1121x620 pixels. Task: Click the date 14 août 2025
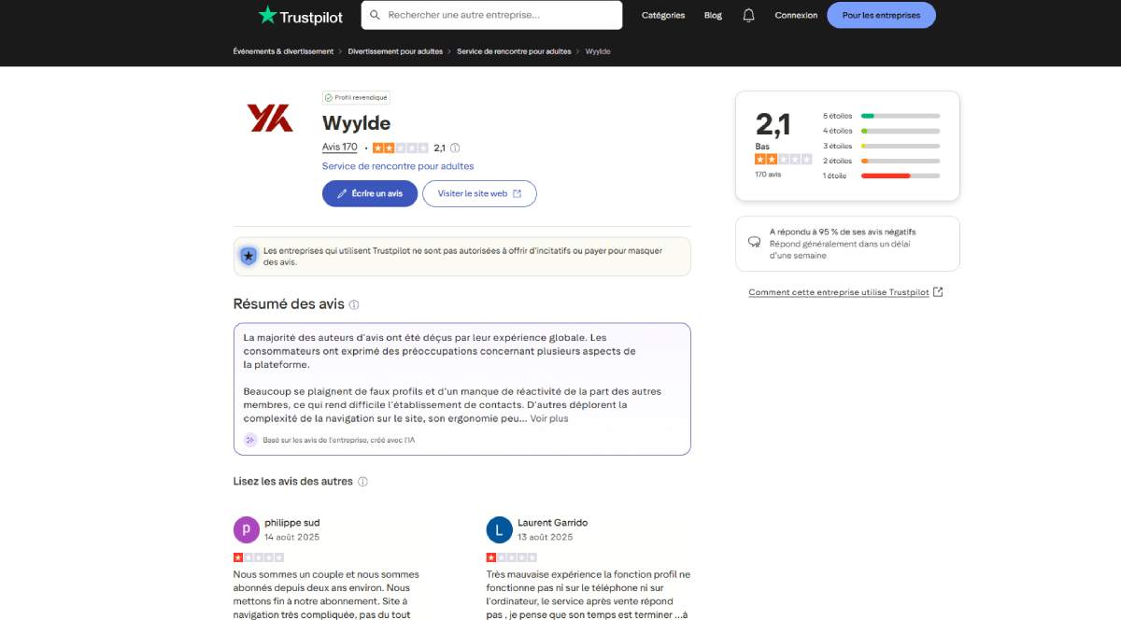coord(291,537)
